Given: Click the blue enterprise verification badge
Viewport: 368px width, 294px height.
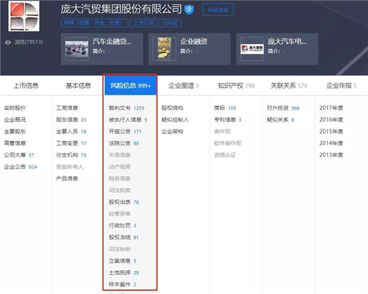Looking at the screenshot, I should click(x=189, y=10).
